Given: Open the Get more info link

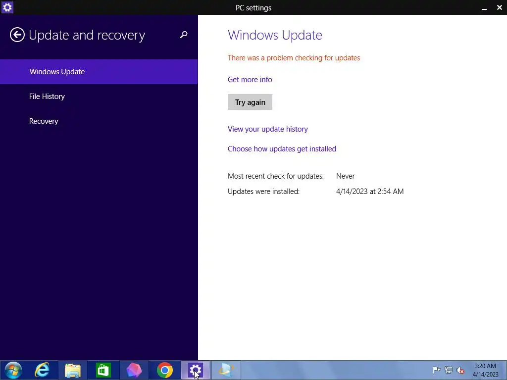Looking at the screenshot, I should [x=250, y=80].
